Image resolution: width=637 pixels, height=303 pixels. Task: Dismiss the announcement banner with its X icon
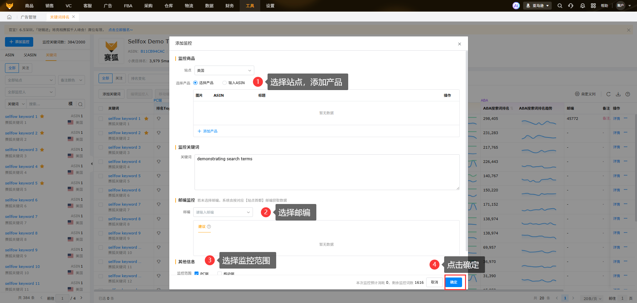(x=628, y=30)
